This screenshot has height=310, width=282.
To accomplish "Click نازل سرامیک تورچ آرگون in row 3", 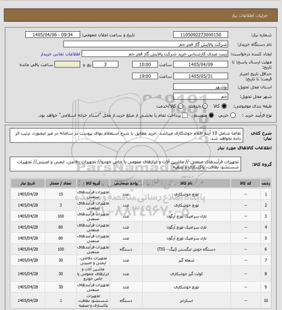I will [x=186, y=216].
